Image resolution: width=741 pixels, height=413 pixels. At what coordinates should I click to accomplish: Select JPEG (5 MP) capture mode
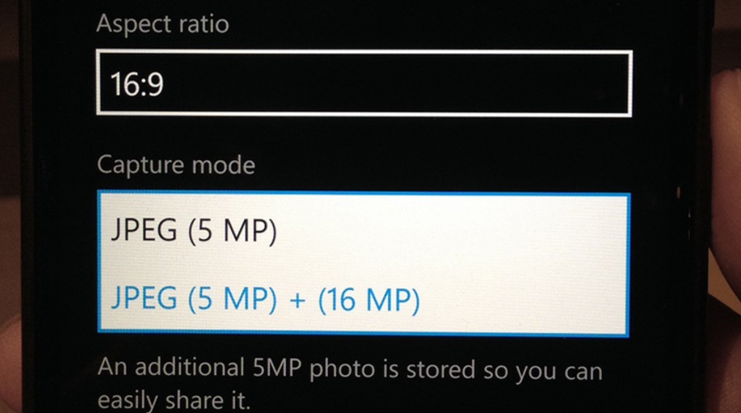193,230
